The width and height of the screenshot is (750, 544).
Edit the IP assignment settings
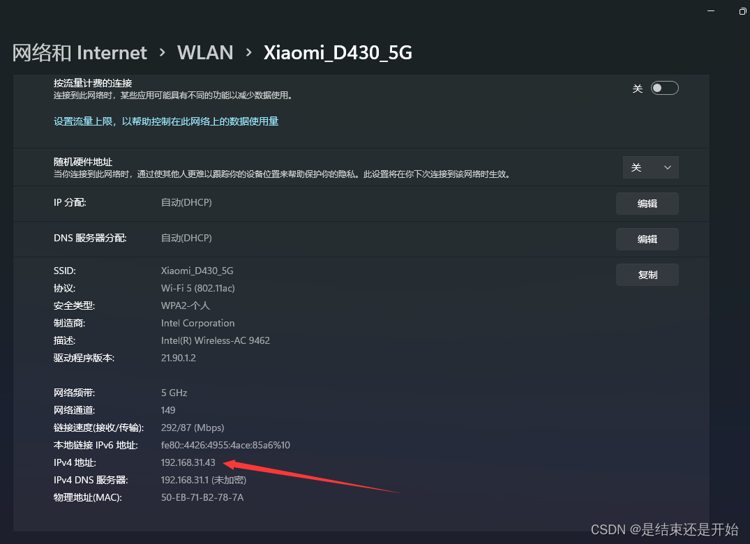point(647,204)
